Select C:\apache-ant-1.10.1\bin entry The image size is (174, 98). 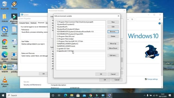81,51
